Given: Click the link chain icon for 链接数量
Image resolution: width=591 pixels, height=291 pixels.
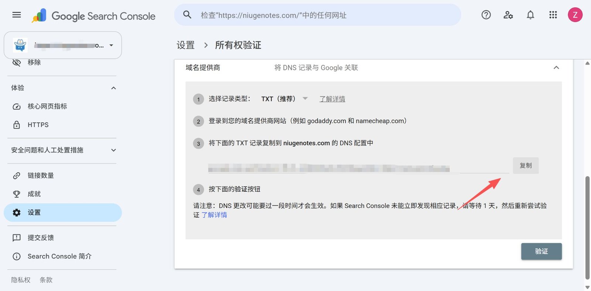Looking at the screenshot, I should [17, 175].
